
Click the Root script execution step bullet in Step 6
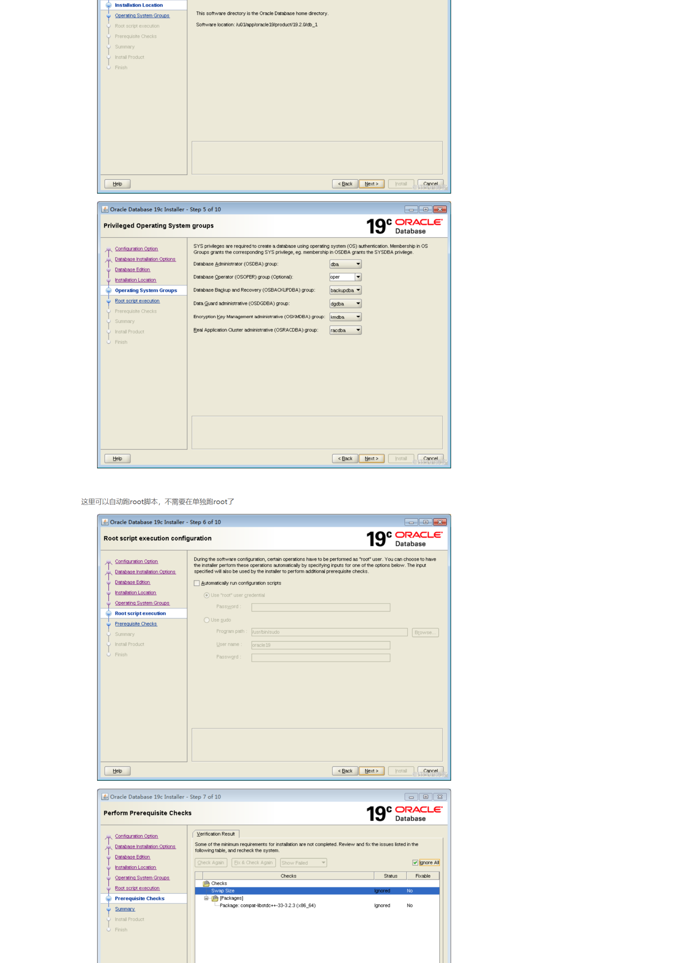tap(108, 614)
